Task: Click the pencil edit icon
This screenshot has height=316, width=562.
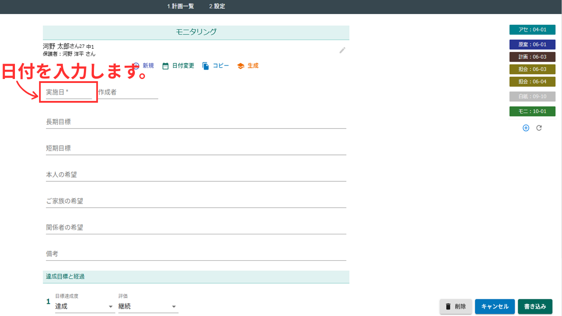Action: tap(342, 50)
